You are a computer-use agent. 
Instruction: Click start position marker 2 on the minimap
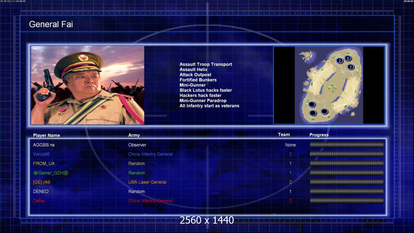pos(339,61)
